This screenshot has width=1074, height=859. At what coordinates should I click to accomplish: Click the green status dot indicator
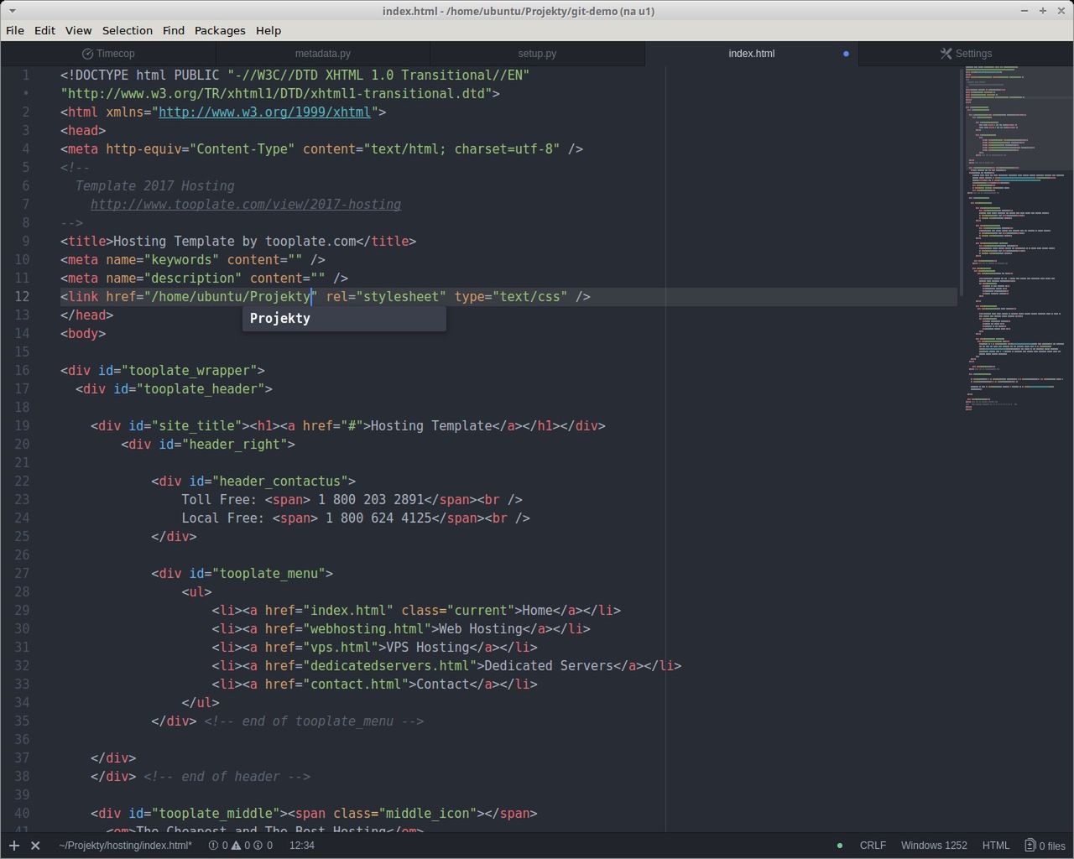(839, 846)
